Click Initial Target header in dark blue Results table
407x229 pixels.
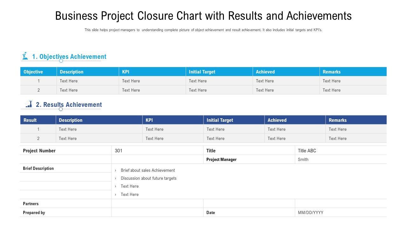tap(220, 120)
